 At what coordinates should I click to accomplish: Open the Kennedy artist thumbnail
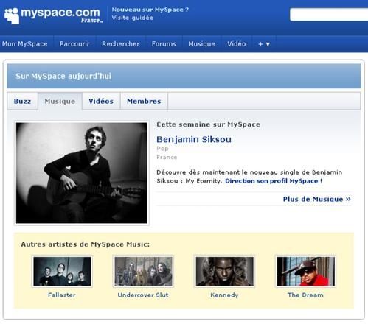coord(224,271)
